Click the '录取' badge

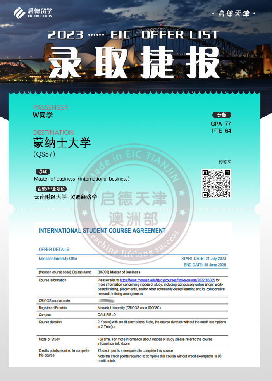(x=43, y=172)
